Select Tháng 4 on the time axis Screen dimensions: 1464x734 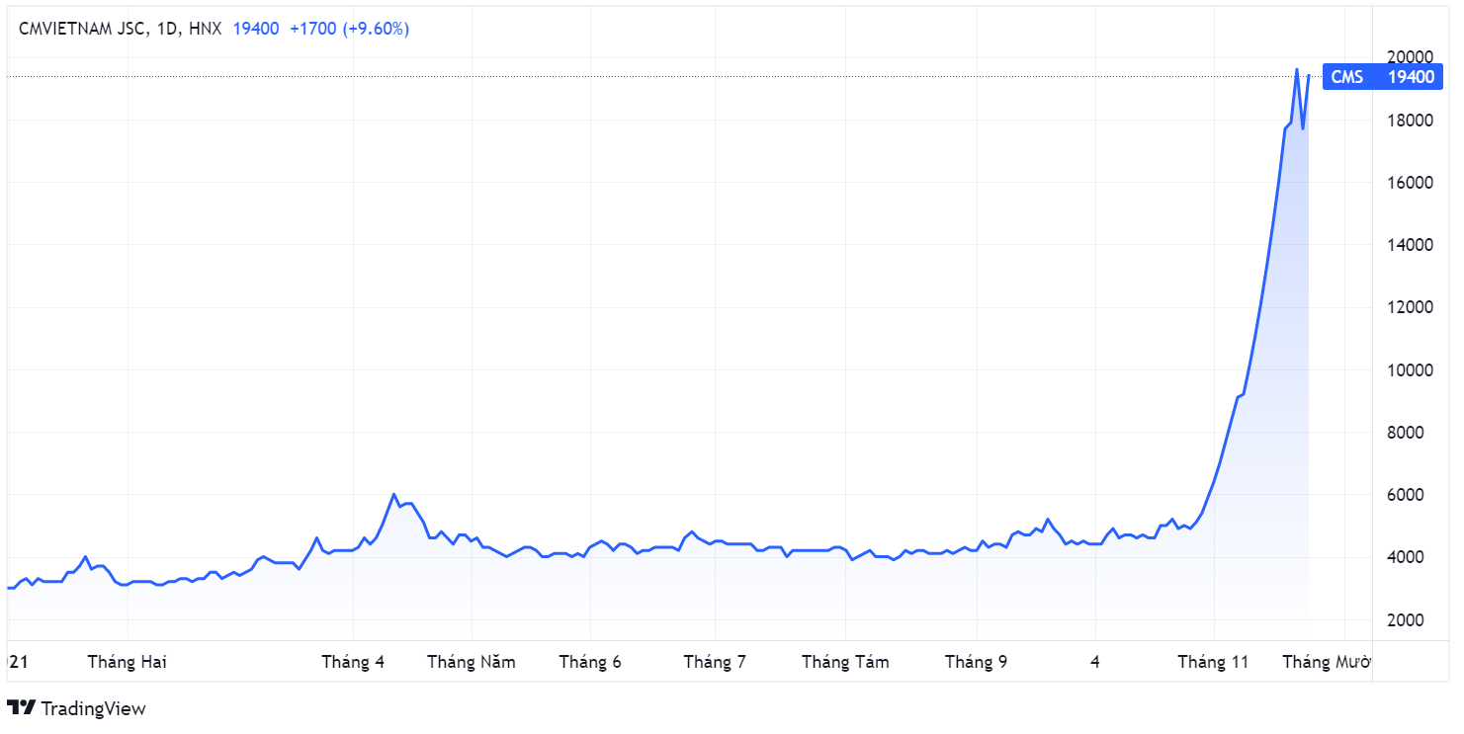click(x=353, y=662)
